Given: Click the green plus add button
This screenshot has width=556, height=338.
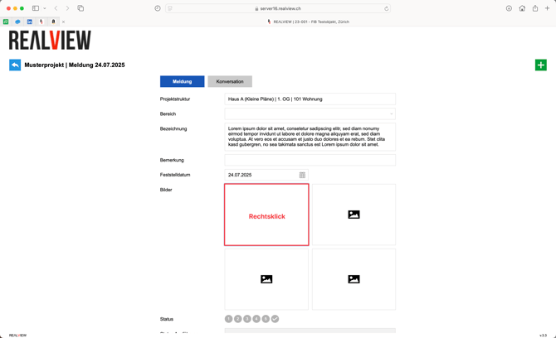Looking at the screenshot, I should pos(541,65).
